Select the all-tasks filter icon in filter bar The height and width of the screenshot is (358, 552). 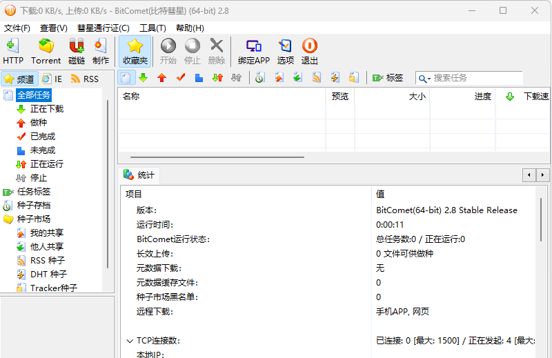point(126,78)
